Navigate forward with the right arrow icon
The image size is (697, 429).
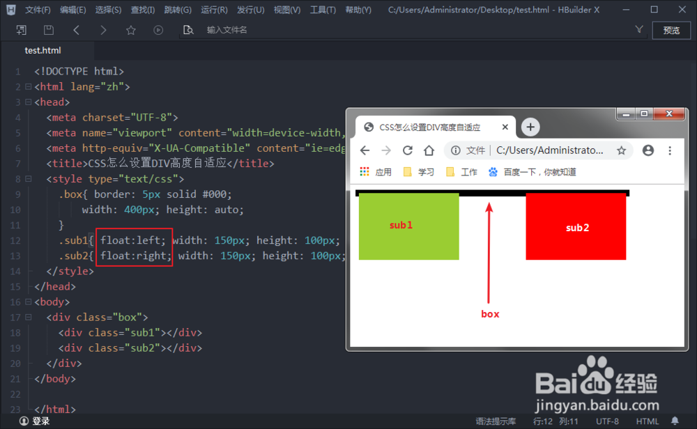click(x=103, y=30)
